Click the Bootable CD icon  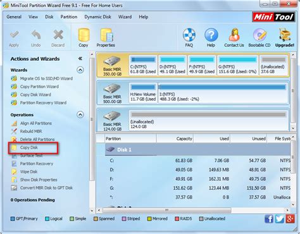pyautogui.click(x=259, y=35)
